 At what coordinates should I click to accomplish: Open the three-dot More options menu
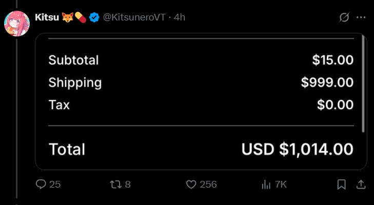(361, 17)
